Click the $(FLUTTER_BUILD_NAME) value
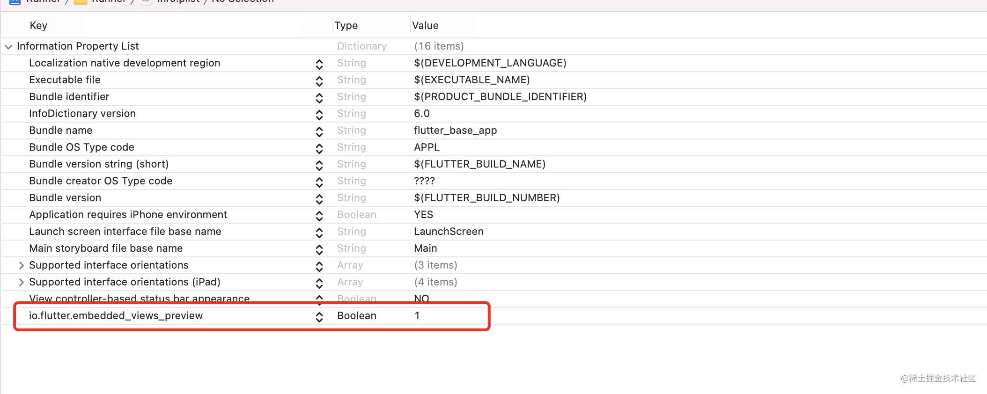The height and width of the screenshot is (394, 987). 480,164
